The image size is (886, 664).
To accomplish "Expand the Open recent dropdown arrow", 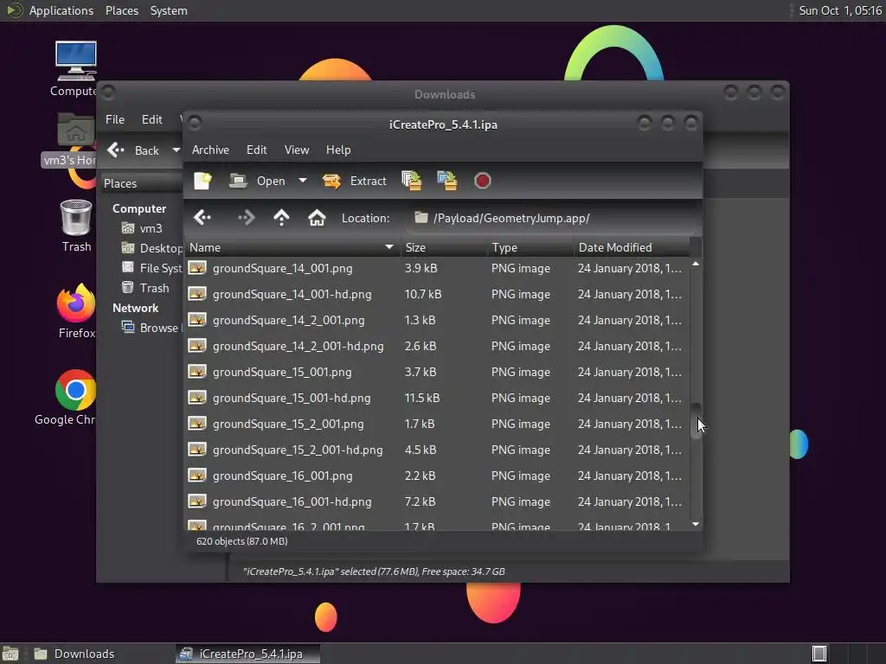I will click(x=303, y=181).
